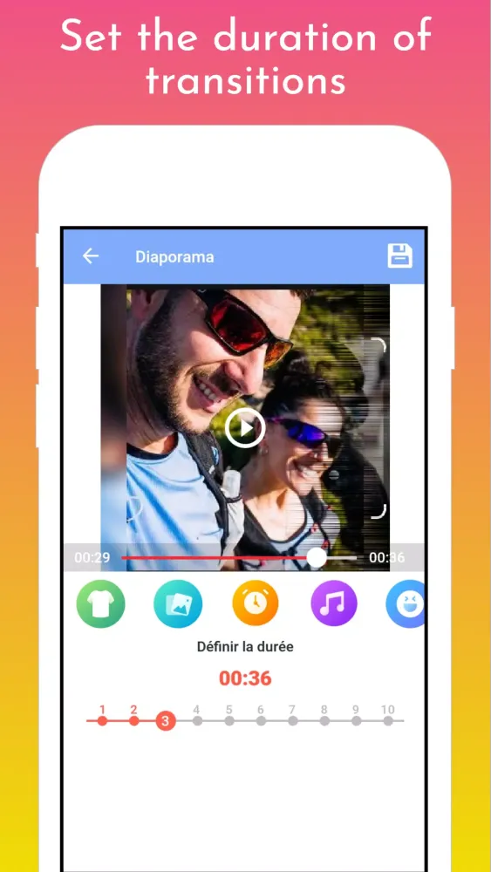Set duration to 7 seconds

(292, 721)
